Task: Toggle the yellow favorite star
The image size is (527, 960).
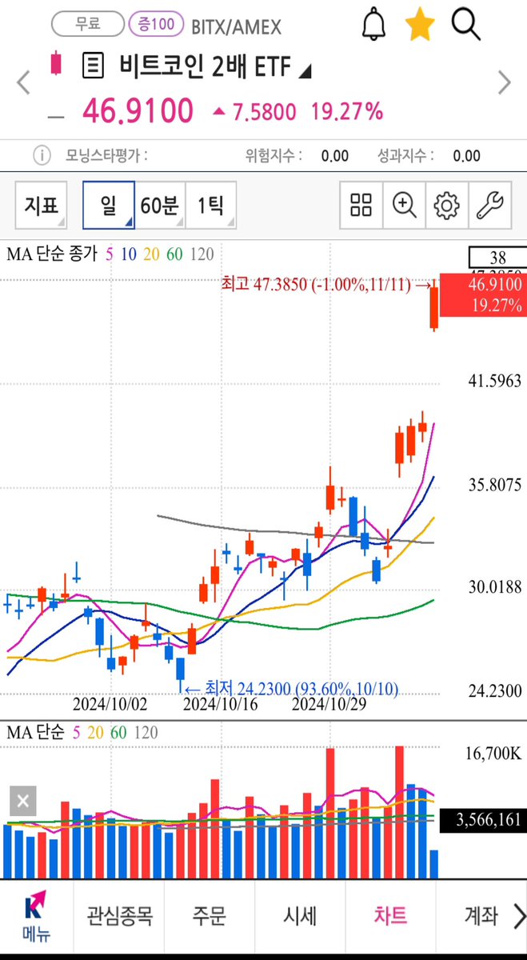Action: (x=420, y=24)
